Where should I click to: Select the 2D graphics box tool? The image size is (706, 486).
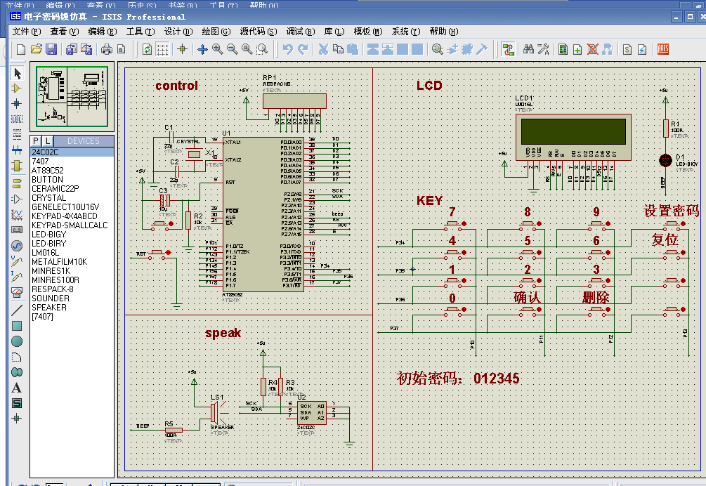pos(17,326)
